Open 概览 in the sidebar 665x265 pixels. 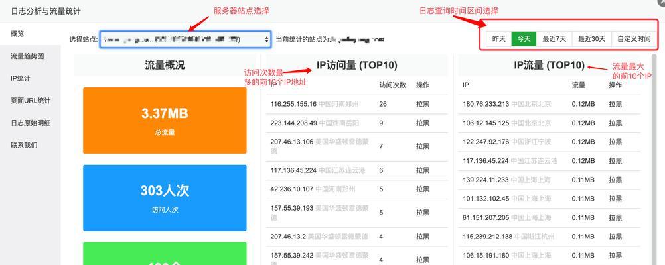click(30, 34)
